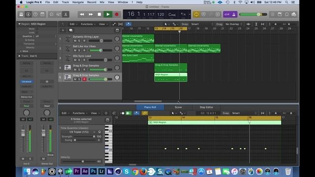Start recording with the Record button
The height and width of the screenshot is (177, 315).
tap(117, 14)
